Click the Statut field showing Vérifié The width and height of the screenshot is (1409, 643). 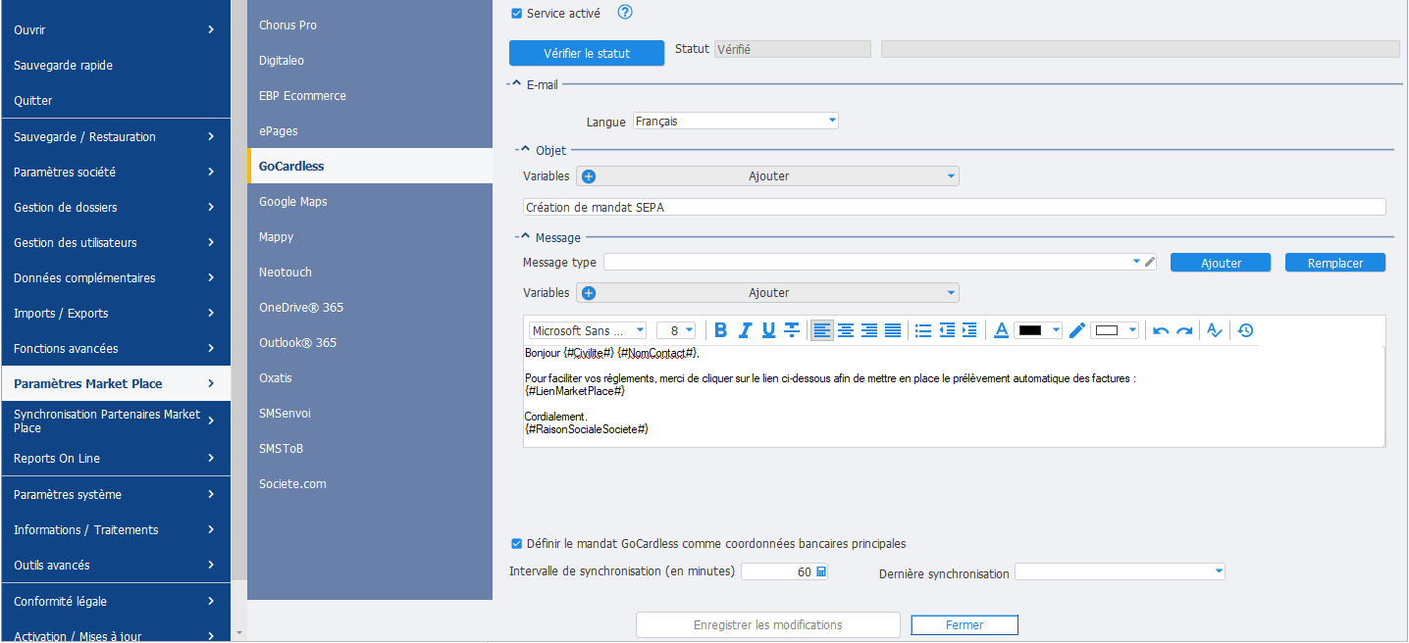(x=792, y=49)
